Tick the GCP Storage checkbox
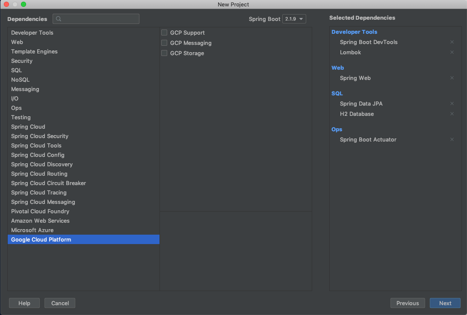Screen dimensions: 467x315 click(x=164, y=53)
